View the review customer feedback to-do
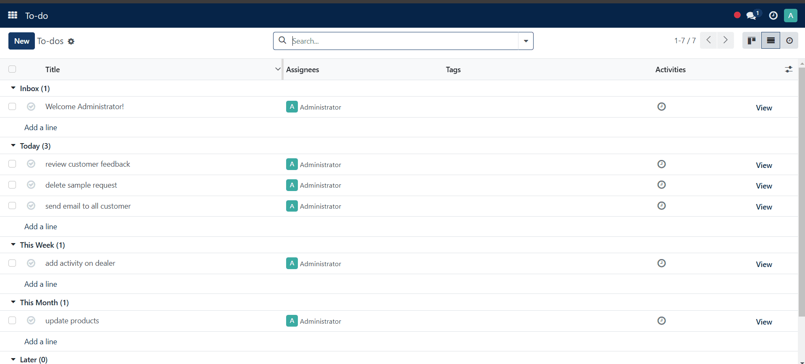The height and width of the screenshot is (364, 805). pos(764,165)
